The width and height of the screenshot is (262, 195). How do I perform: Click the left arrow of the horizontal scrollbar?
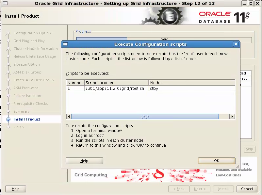[x=69, y=116]
